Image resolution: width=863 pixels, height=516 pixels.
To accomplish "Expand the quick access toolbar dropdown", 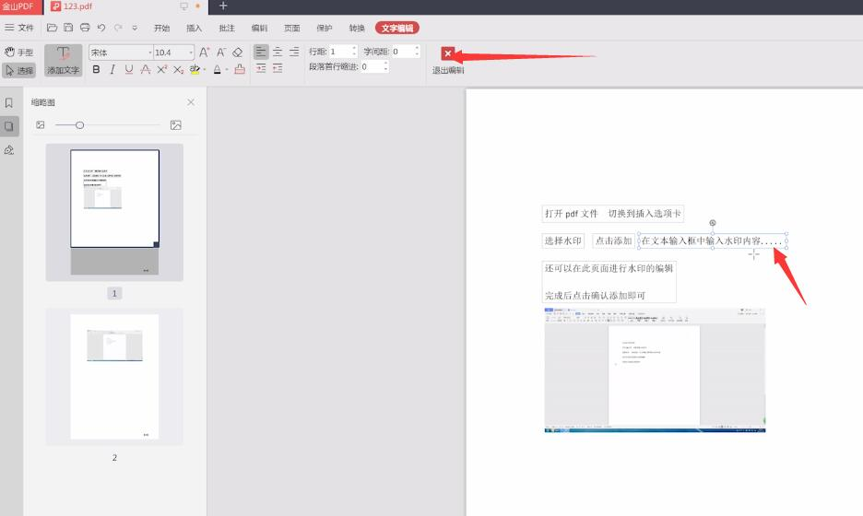I will tap(135, 28).
